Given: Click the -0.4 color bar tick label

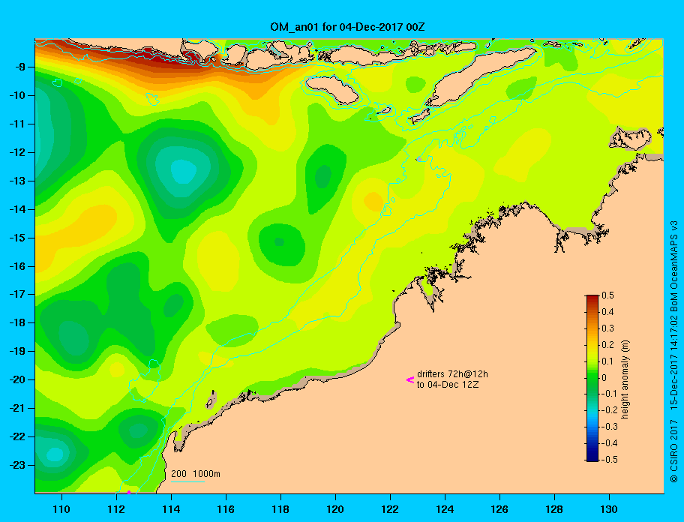Looking at the screenshot, I should [610, 443].
